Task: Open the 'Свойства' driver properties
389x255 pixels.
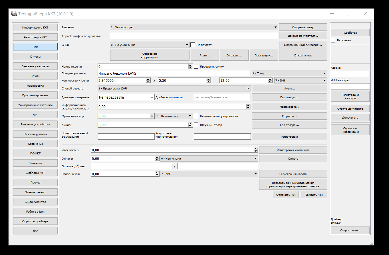Action: tap(350, 32)
